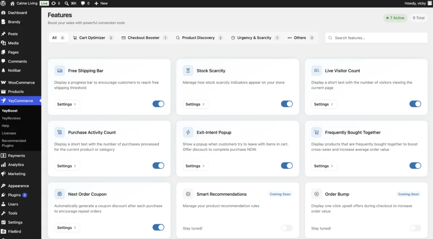Screen dimensions: 433x239
Task: Open Settings for Exit-Intent Popup
Action: point(196,166)
